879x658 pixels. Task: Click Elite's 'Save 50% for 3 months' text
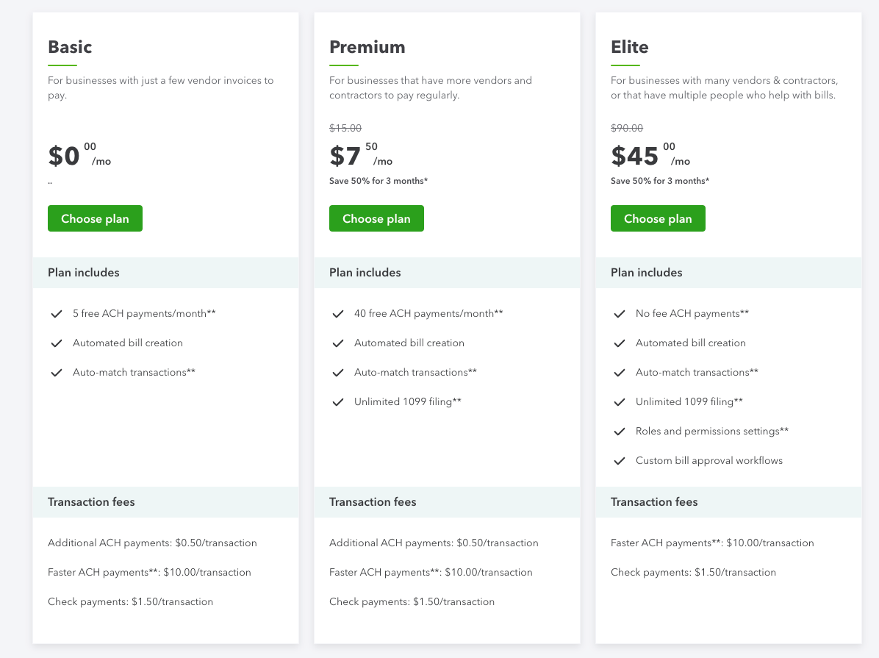point(659,181)
